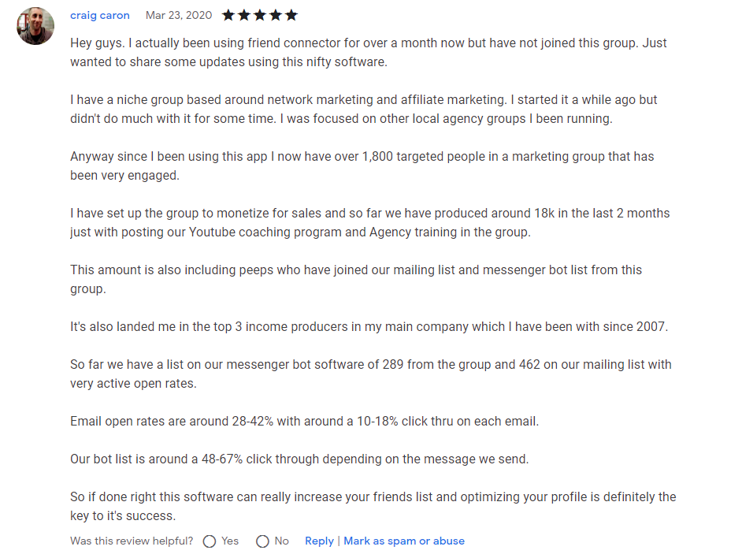Click the first star in the rating
Viewport: 742px width, 554px height.
(228, 15)
